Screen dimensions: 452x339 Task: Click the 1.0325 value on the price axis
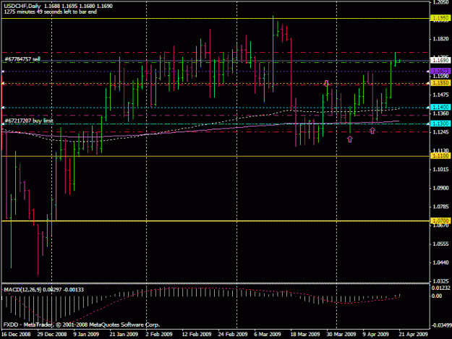[441, 281]
